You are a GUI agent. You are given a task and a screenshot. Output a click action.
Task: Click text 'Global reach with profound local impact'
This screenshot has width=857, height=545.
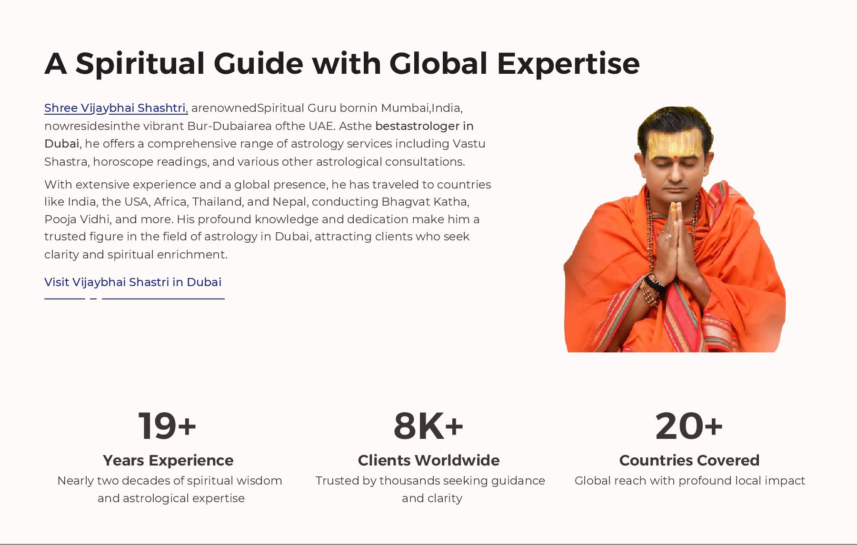[x=690, y=481]
